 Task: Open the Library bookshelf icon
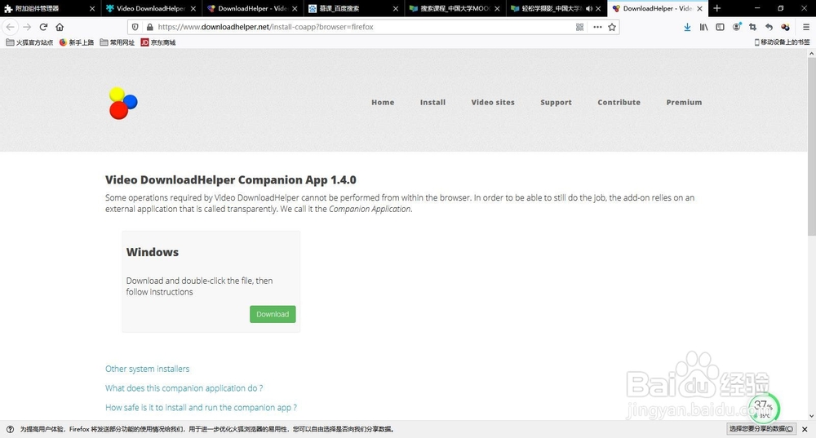(x=703, y=27)
